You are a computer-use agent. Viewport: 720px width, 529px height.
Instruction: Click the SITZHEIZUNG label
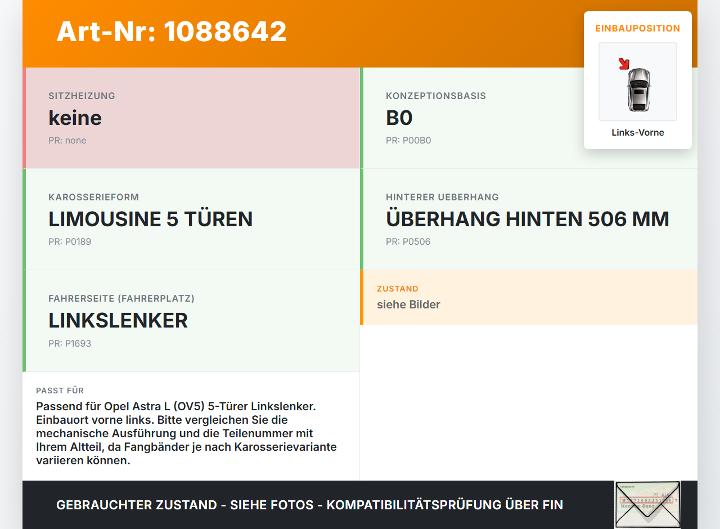coord(82,96)
